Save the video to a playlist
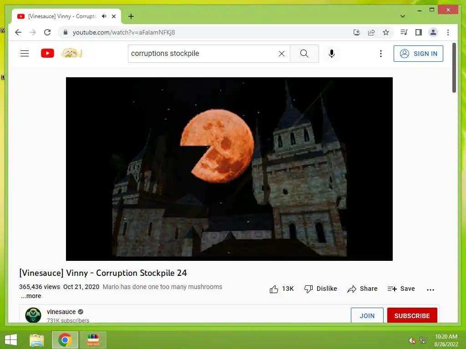 pos(401,289)
